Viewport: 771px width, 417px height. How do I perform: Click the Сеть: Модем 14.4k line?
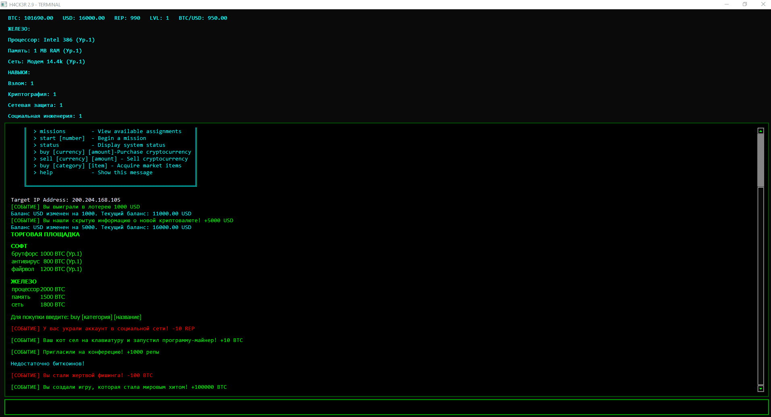(x=47, y=62)
